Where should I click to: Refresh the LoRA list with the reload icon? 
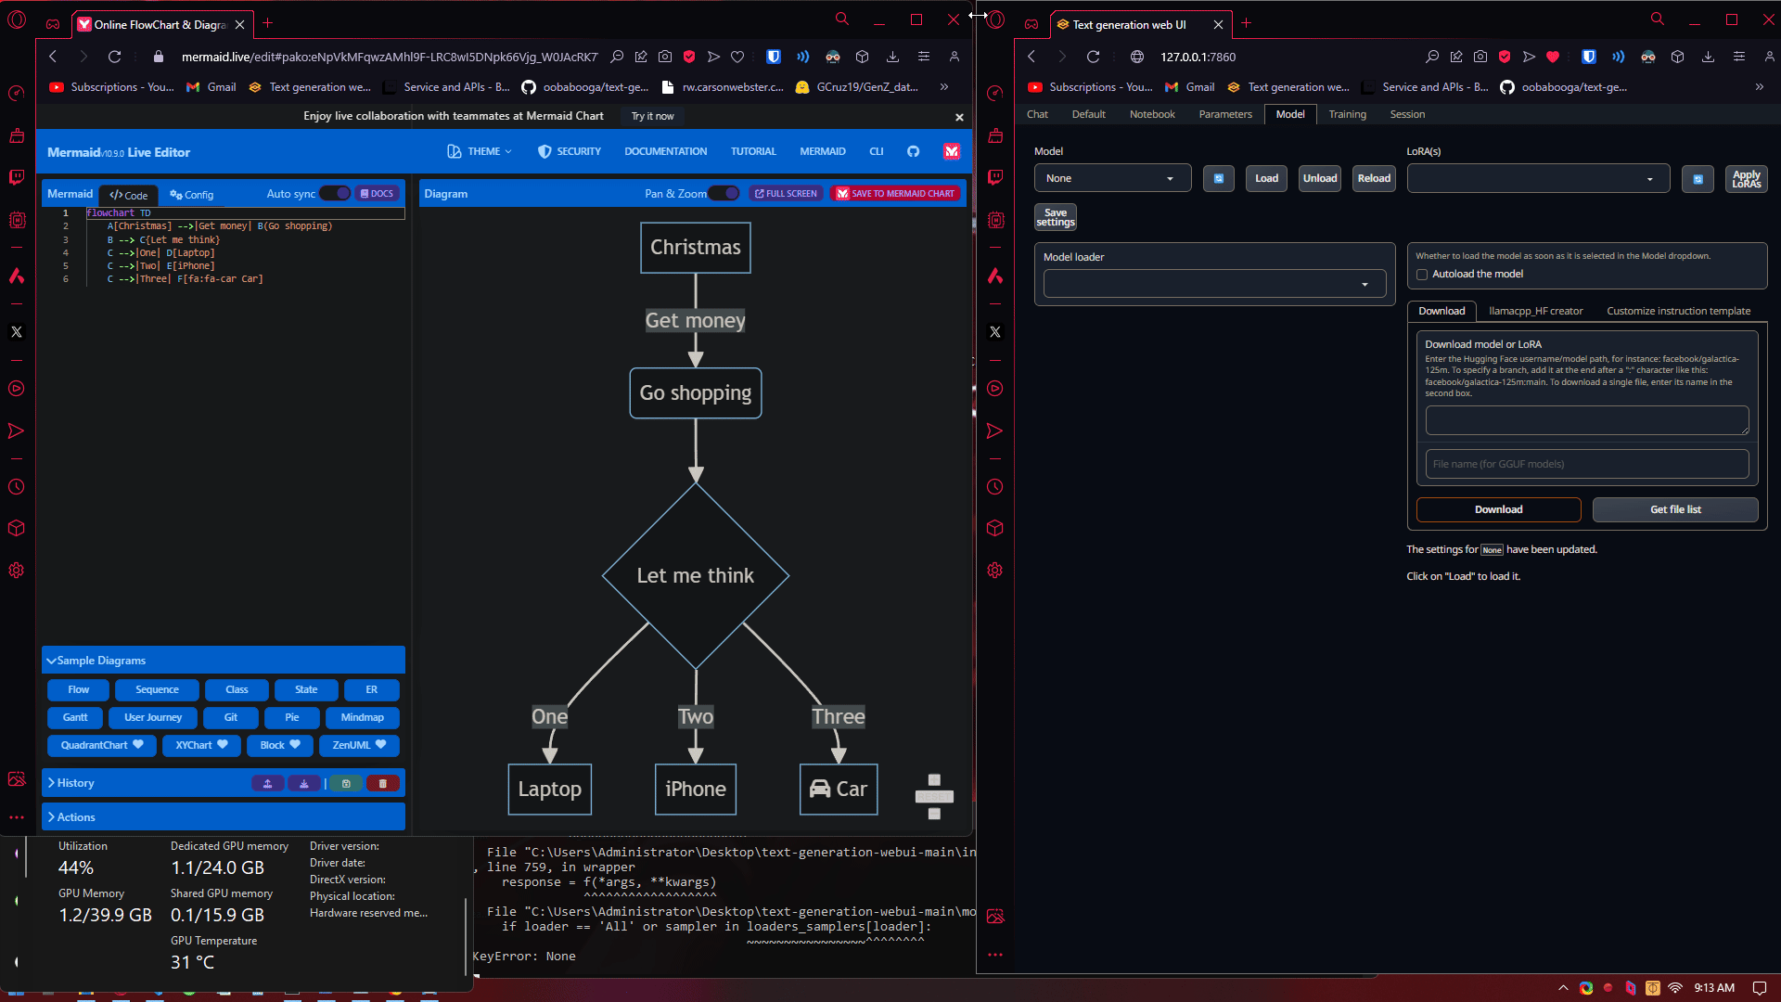point(1698,179)
